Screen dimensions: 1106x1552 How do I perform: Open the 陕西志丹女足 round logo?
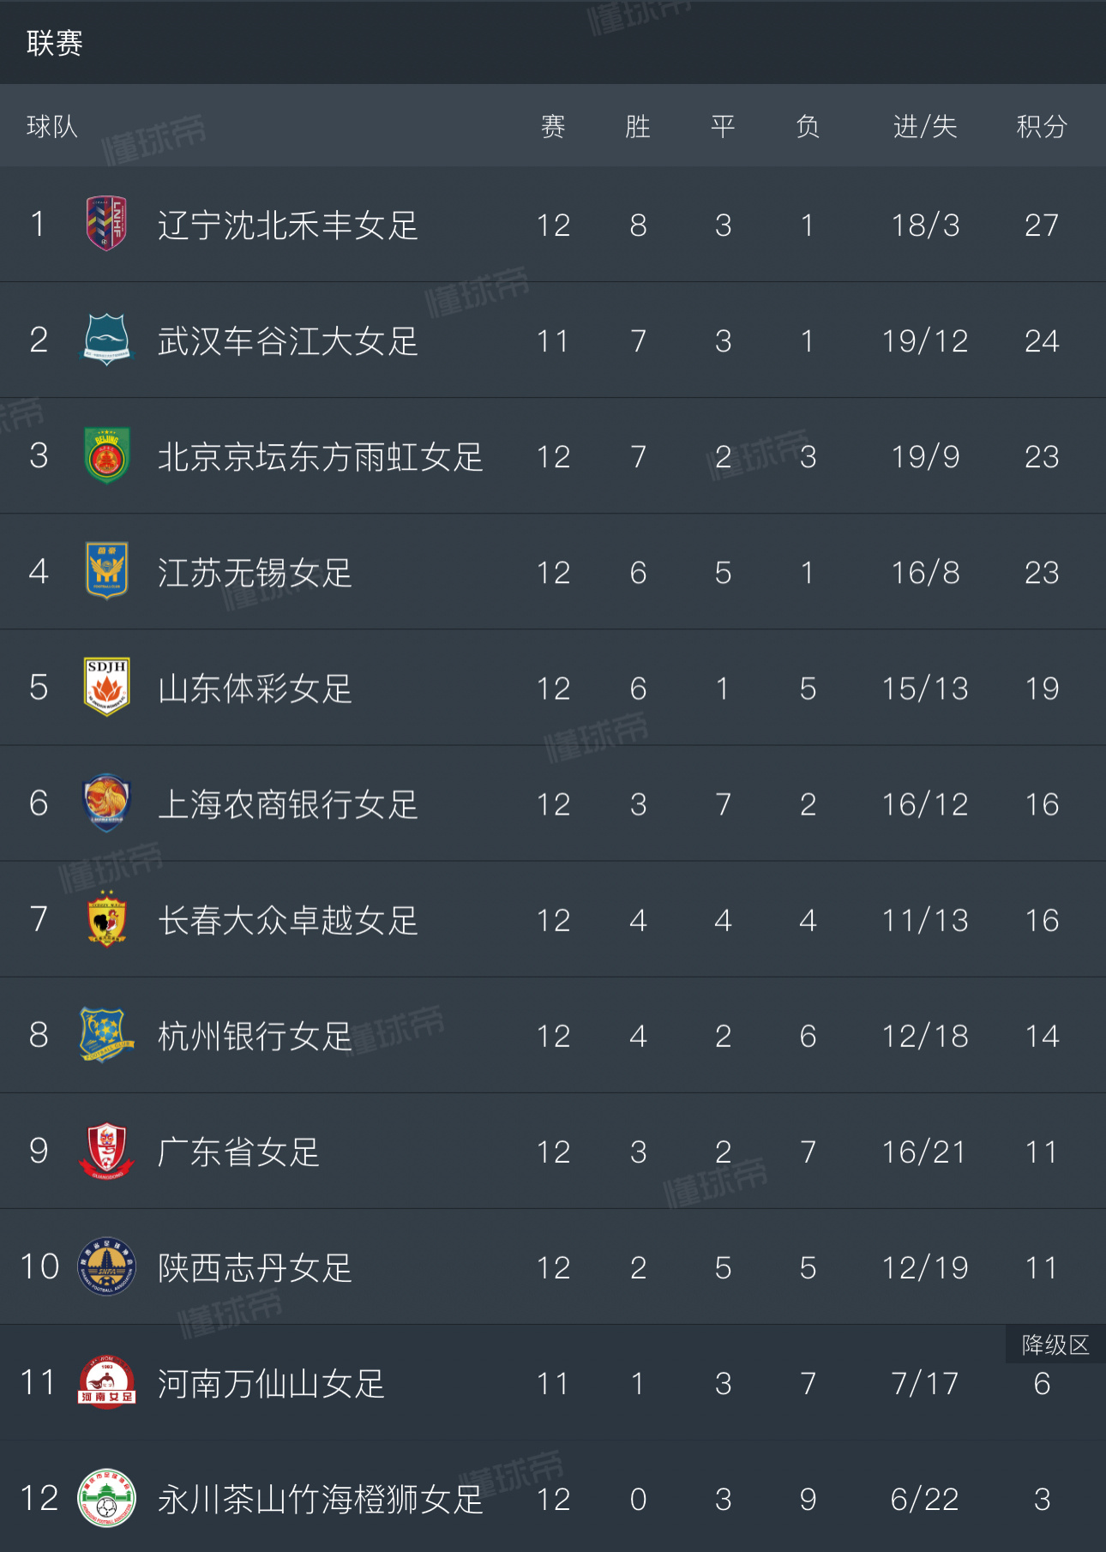106,1266
